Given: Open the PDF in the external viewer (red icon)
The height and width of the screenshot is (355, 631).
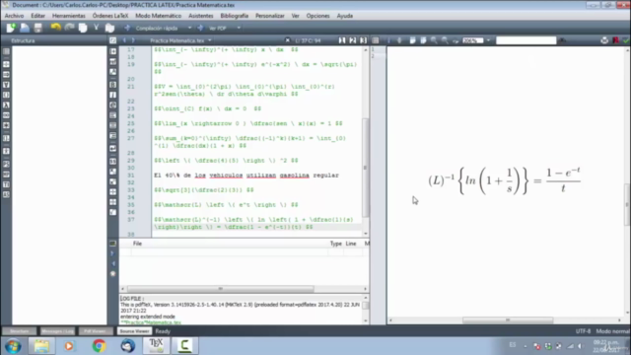Looking at the screenshot, I should pos(615,40).
